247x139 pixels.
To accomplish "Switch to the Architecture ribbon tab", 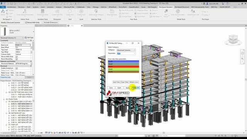I will 12,7.
